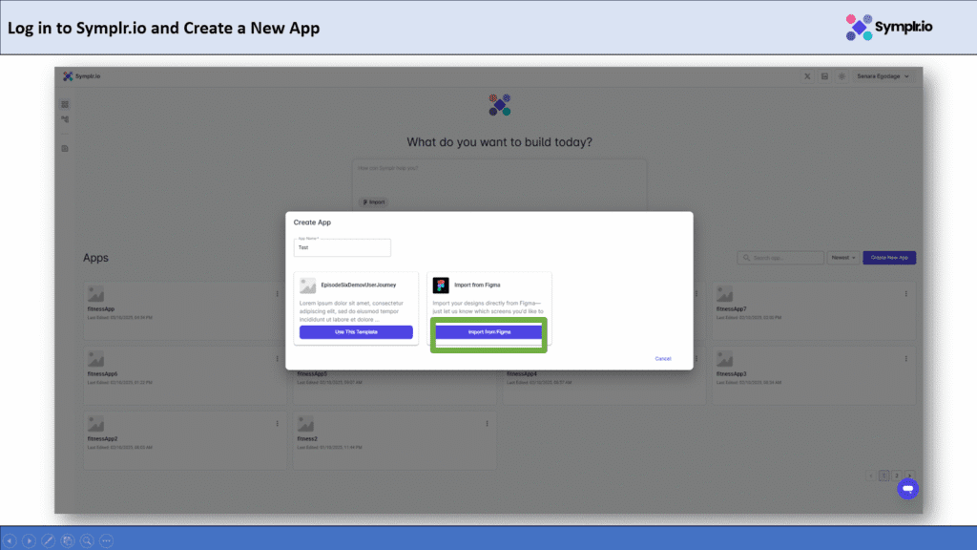Image resolution: width=977 pixels, height=550 pixels.
Task: Go to page 2 in pagination
Action: coord(897,475)
